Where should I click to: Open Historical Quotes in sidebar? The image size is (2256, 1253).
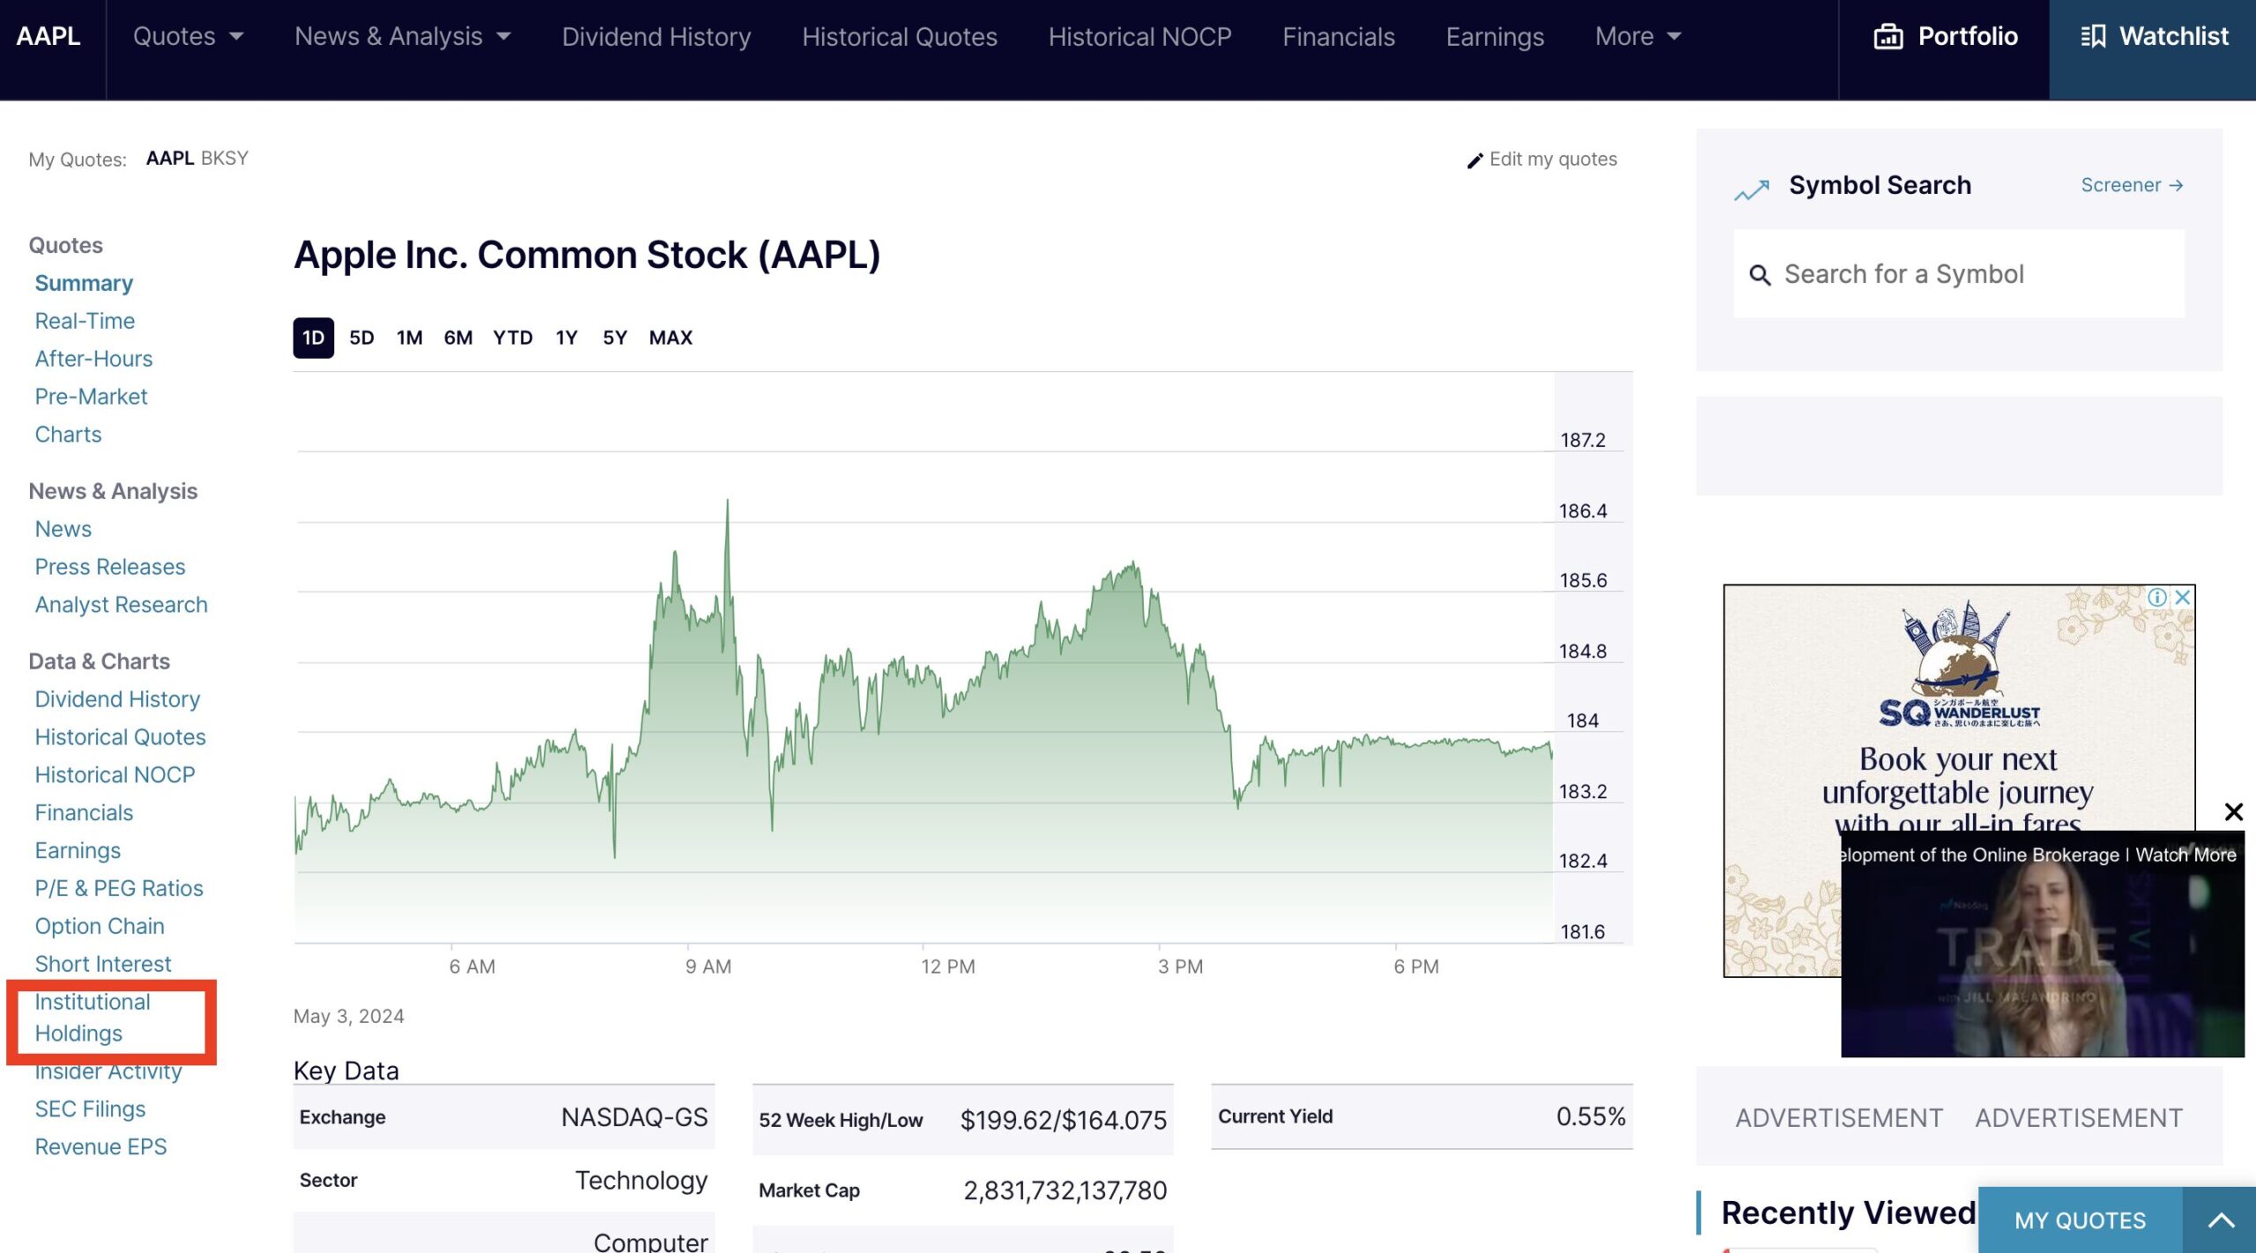point(120,737)
